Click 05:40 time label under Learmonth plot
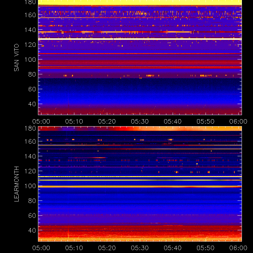This screenshot has width=253, height=253. [173, 248]
